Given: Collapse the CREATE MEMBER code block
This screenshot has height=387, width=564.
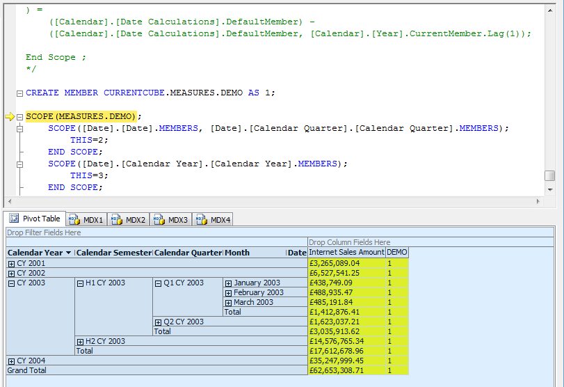Looking at the screenshot, I should 19,93.
